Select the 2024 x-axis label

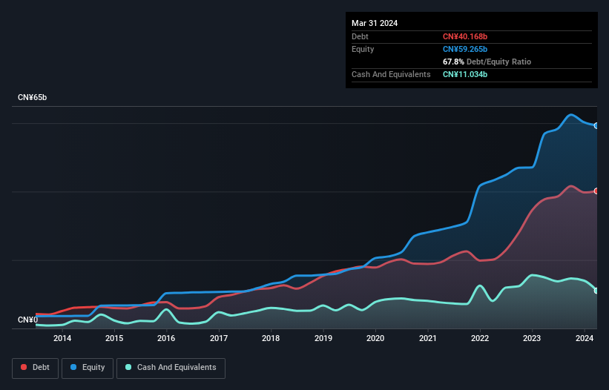pos(584,338)
